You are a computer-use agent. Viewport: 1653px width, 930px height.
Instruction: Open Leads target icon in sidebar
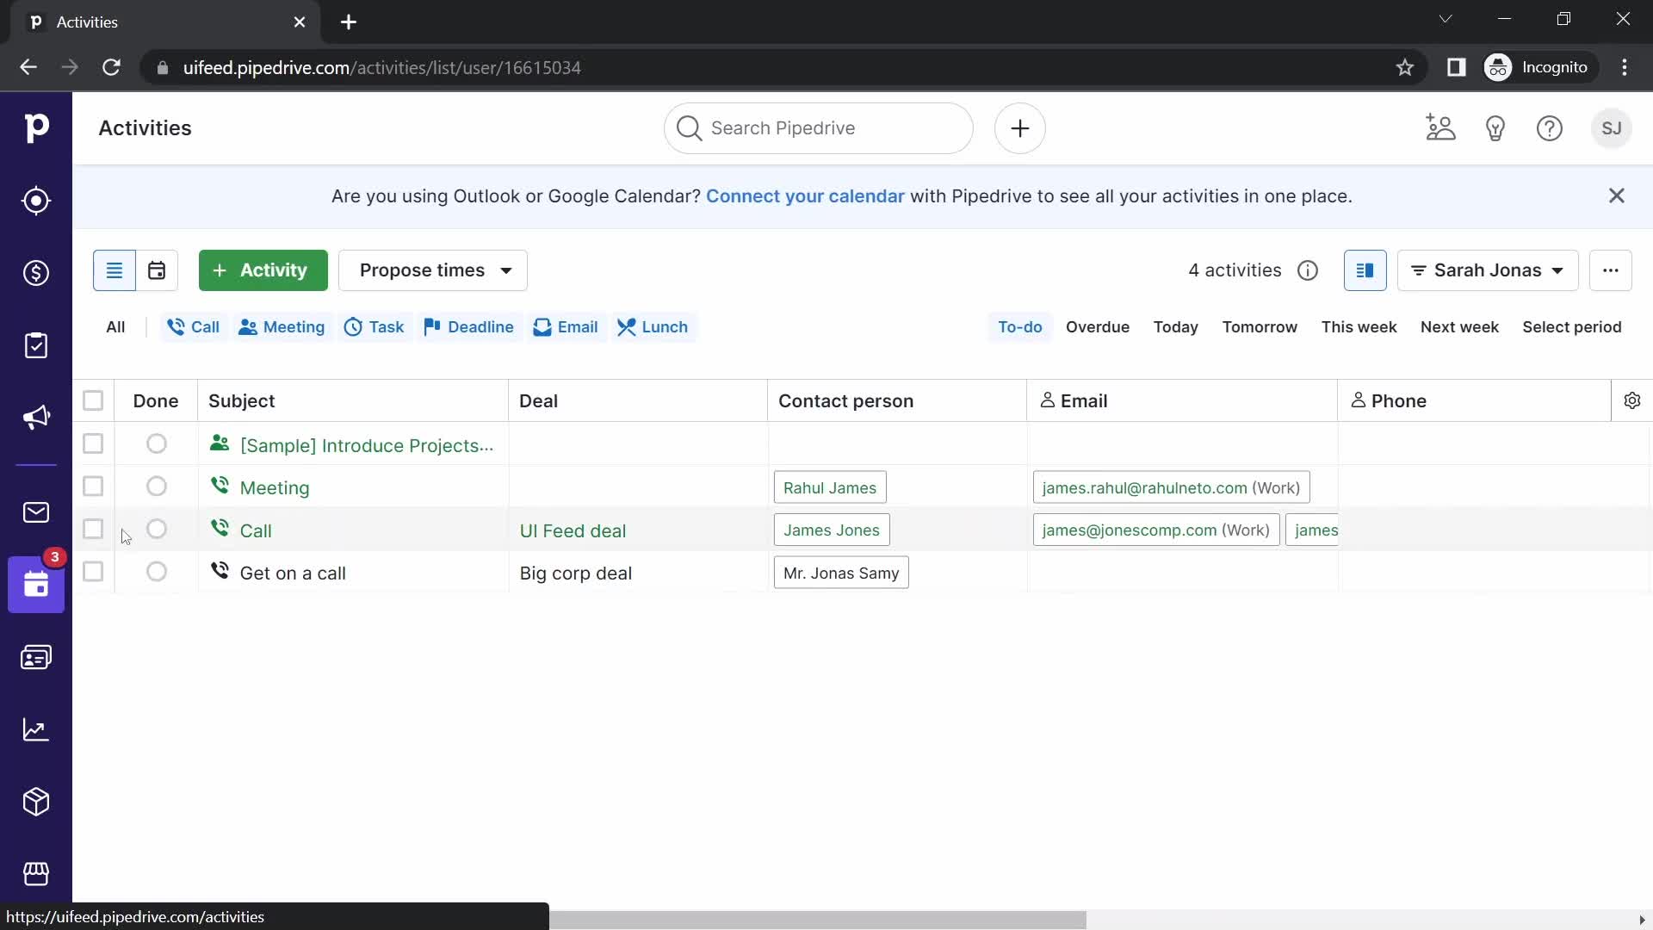36,201
